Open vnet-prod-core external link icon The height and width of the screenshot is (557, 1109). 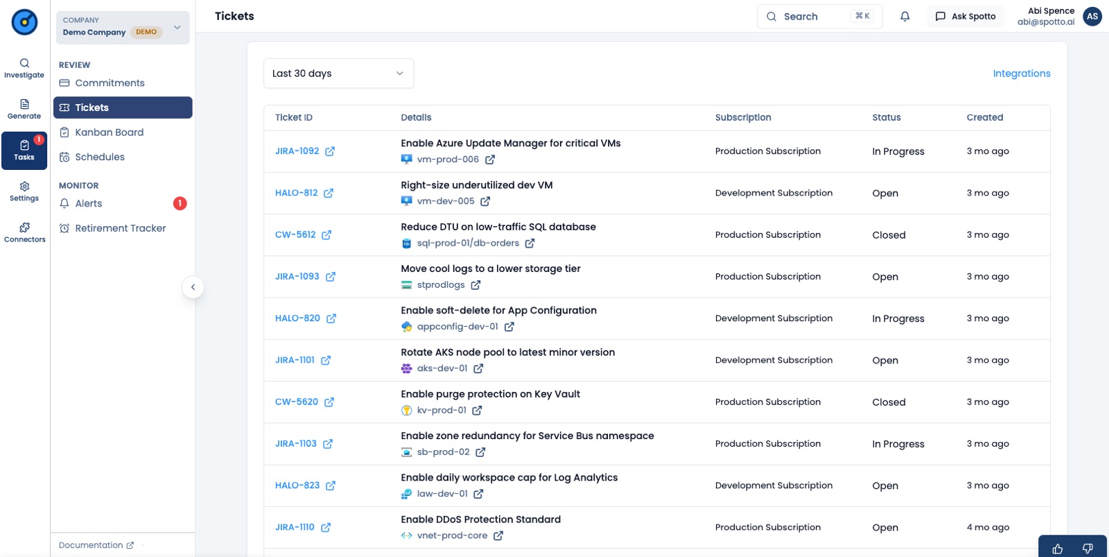coord(498,535)
